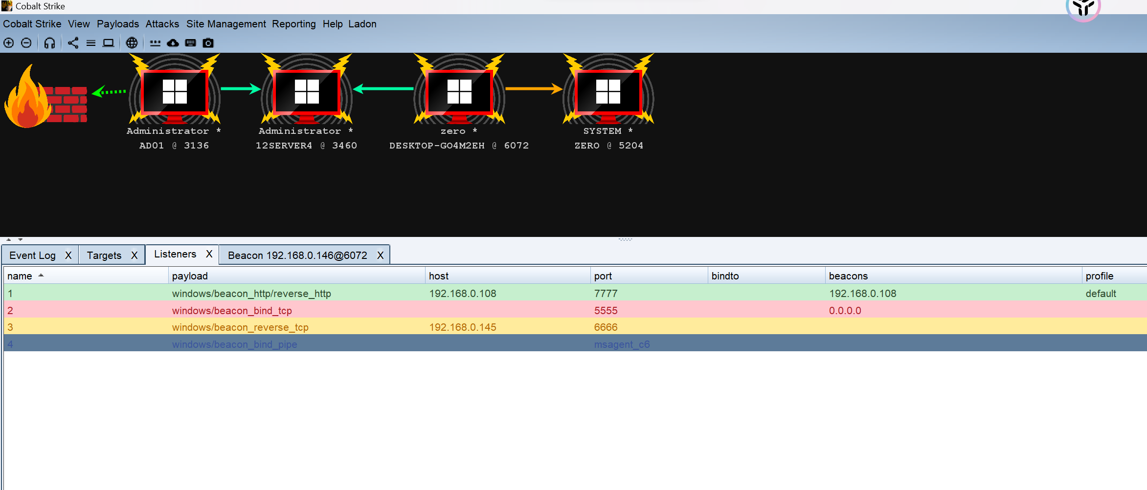Click the globe icon in toolbar
This screenshot has height=490, width=1147.
pyautogui.click(x=132, y=43)
